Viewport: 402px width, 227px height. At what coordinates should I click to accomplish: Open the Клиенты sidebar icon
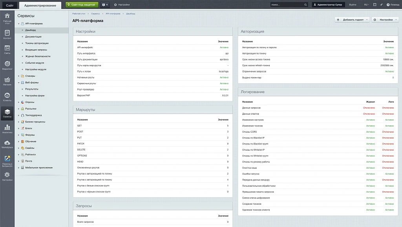pos(7,97)
